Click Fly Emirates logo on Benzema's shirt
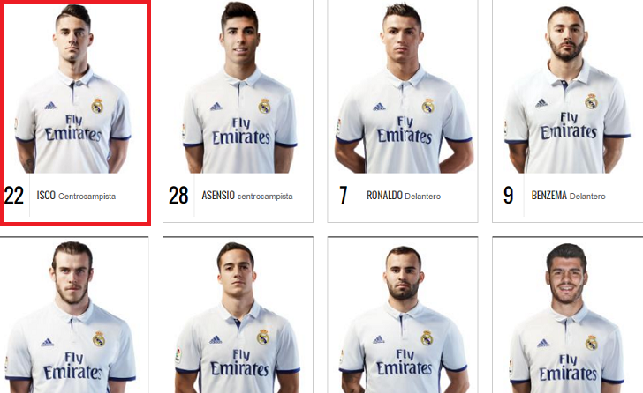 569,125
